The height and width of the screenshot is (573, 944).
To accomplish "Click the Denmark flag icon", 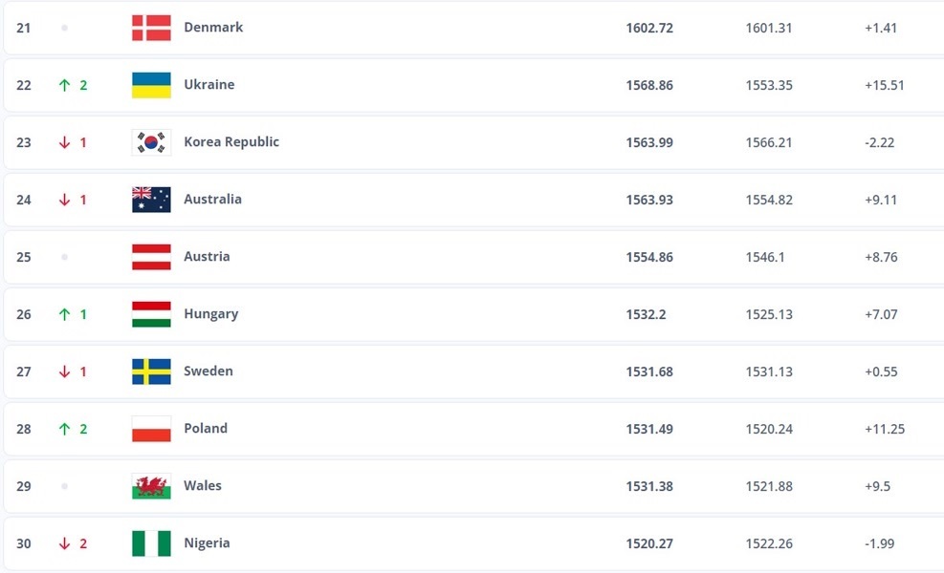I will 151,28.
